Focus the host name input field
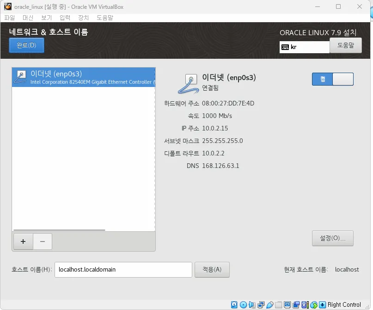373x310 pixels. pos(123,270)
